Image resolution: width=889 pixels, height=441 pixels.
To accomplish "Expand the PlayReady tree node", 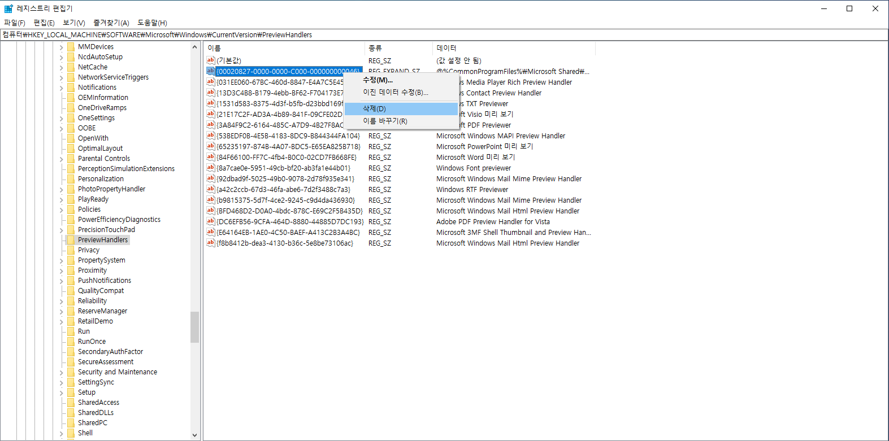I will tap(62, 199).
